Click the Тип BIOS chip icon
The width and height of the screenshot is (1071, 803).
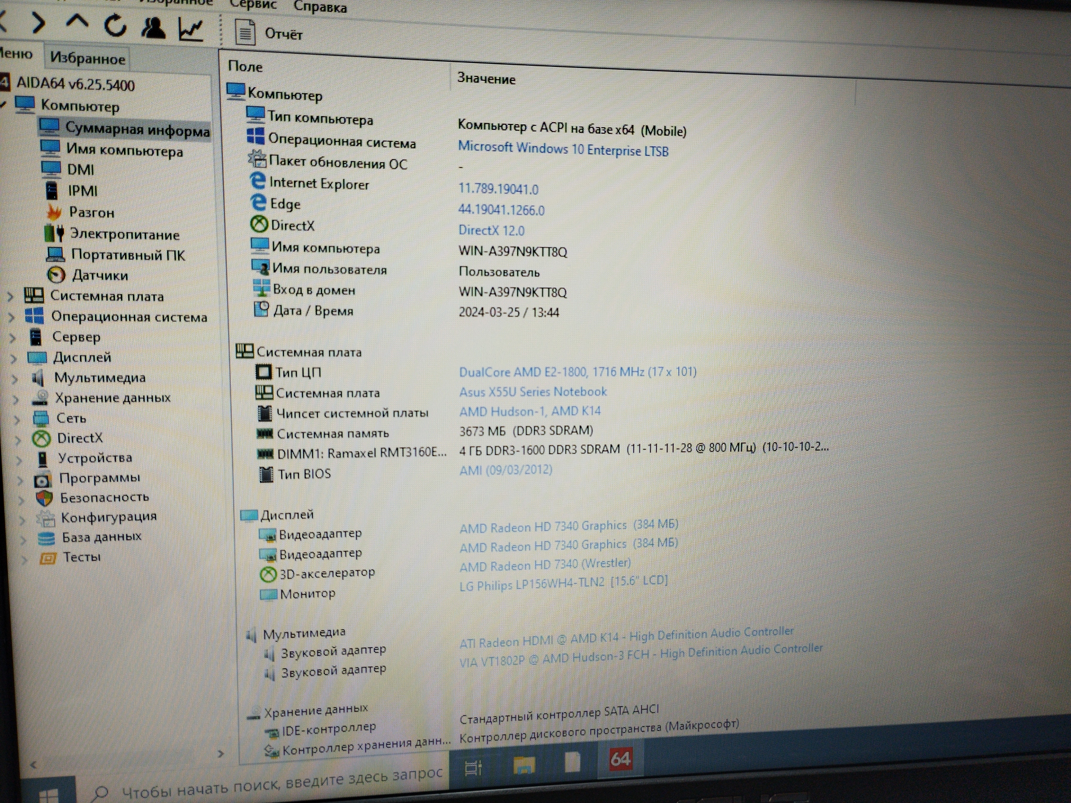pyautogui.click(x=266, y=474)
